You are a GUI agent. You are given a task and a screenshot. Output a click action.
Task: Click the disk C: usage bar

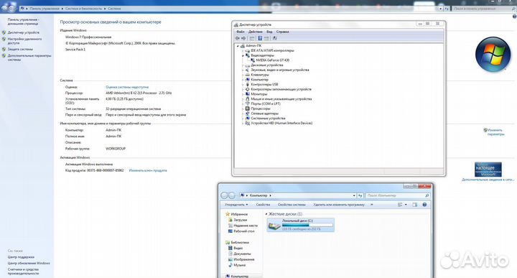pos(307,225)
